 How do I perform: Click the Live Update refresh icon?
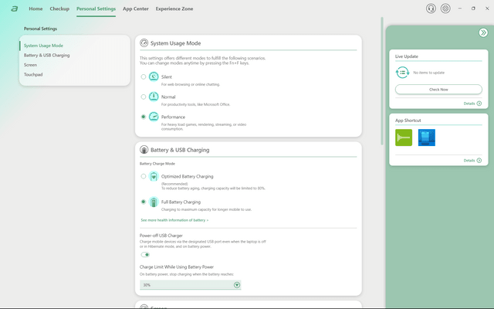(402, 73)
